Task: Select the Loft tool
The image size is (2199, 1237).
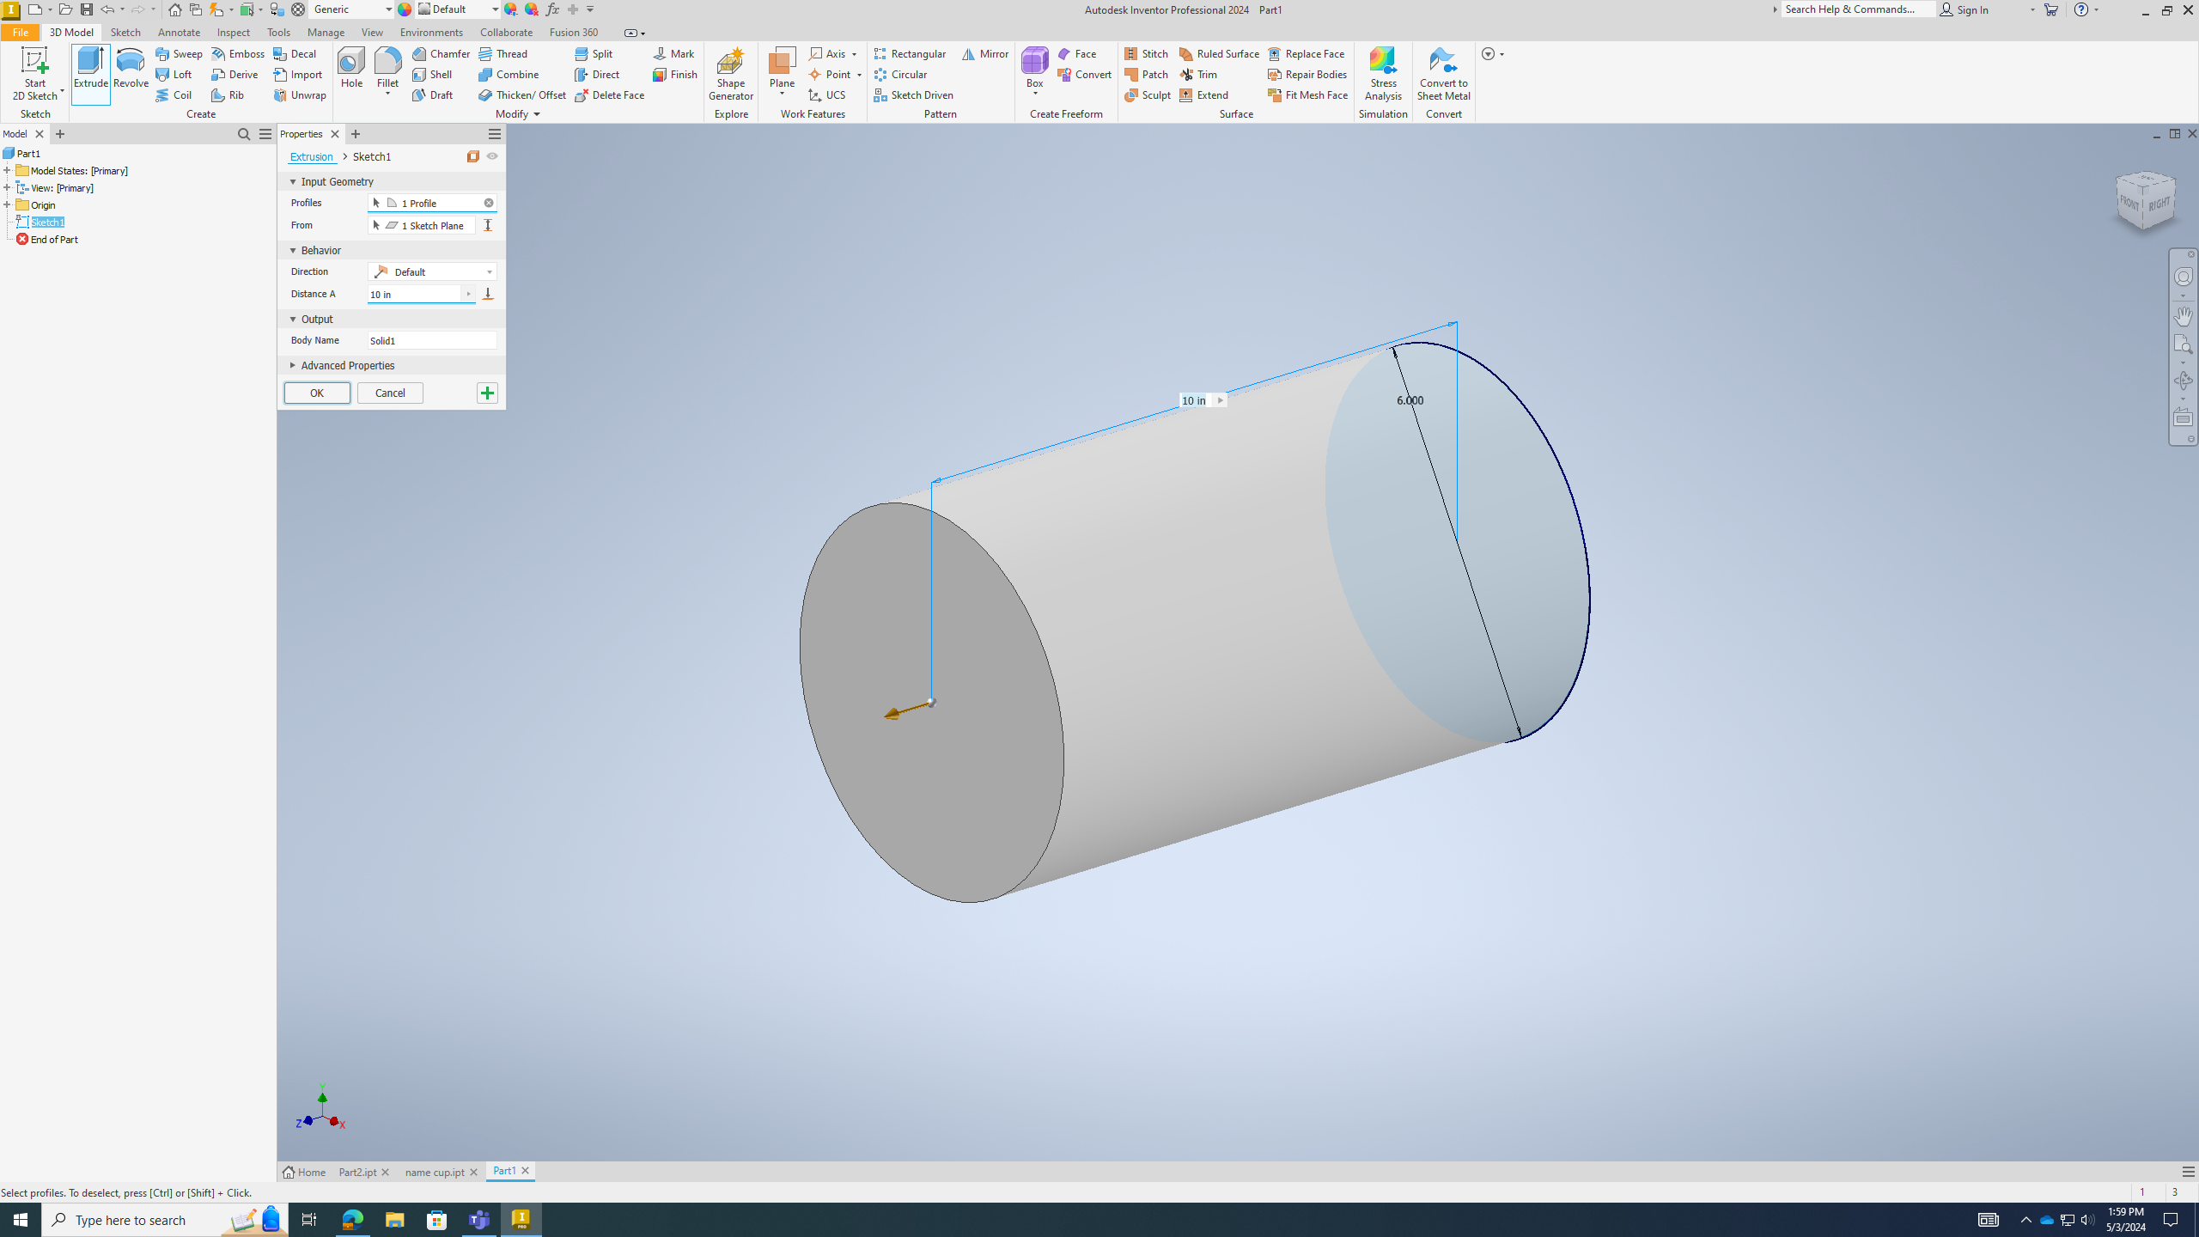Action: pos(174,74)
